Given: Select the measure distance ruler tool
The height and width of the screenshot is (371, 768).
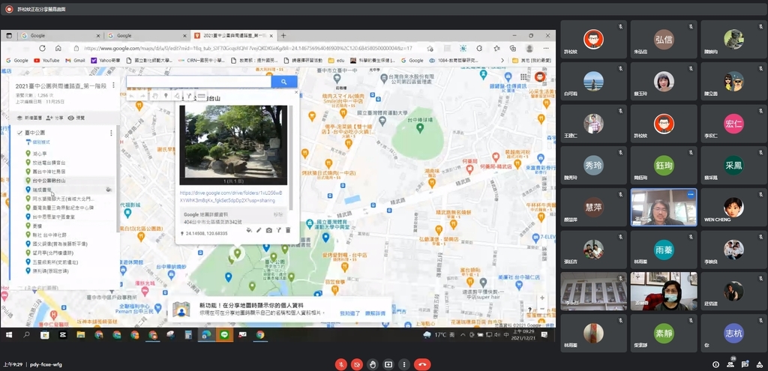Looking at the screenshot, I should point(201,95).
